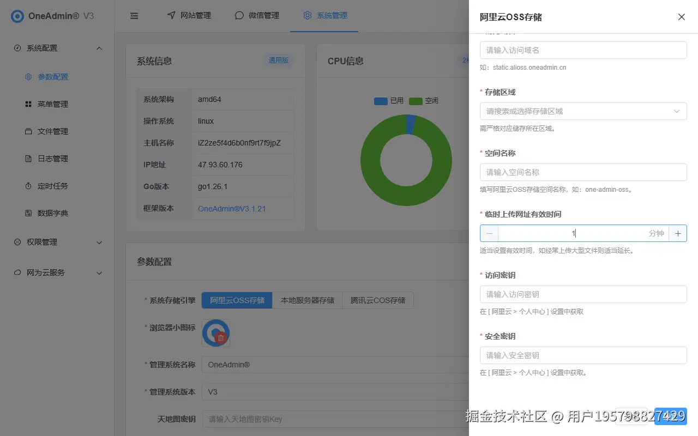This screenshot has width=698, height=436.
Task: Select the 参数配置 gear icon in sidebar
Action: 28,76
